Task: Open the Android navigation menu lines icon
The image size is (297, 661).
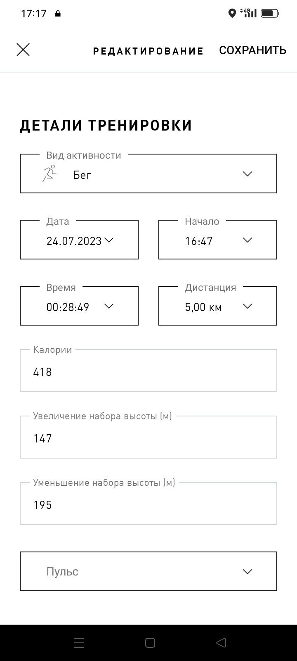Action: tap(79, 643)
